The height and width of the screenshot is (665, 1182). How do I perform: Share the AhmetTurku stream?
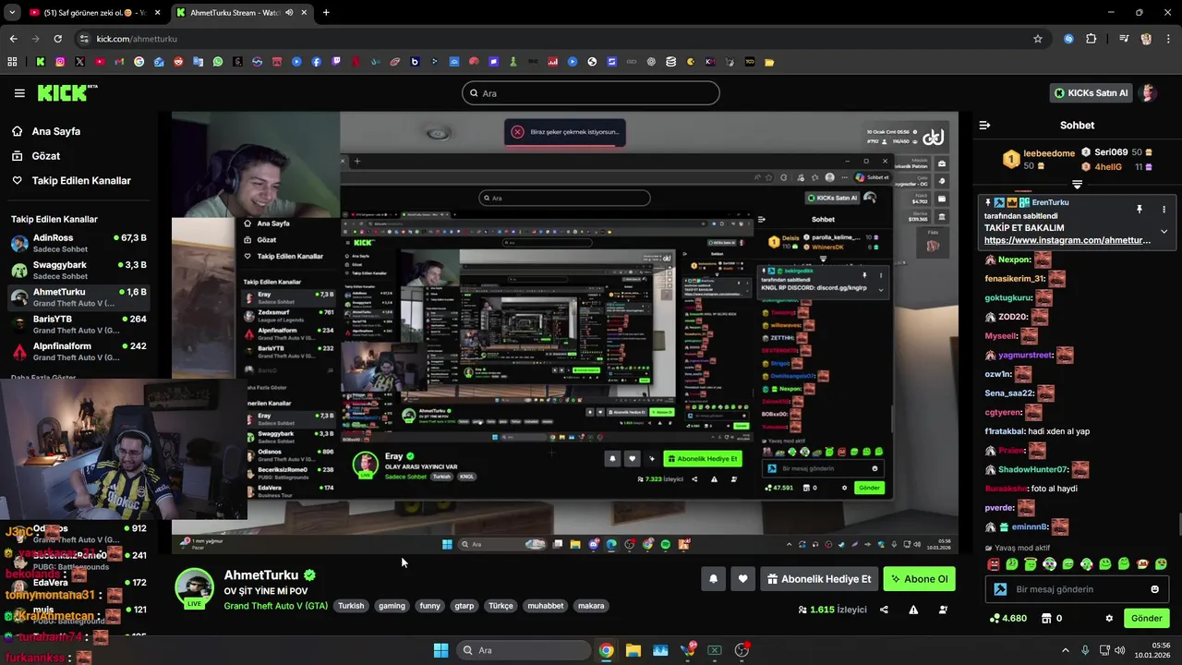[x=884, y=610]
